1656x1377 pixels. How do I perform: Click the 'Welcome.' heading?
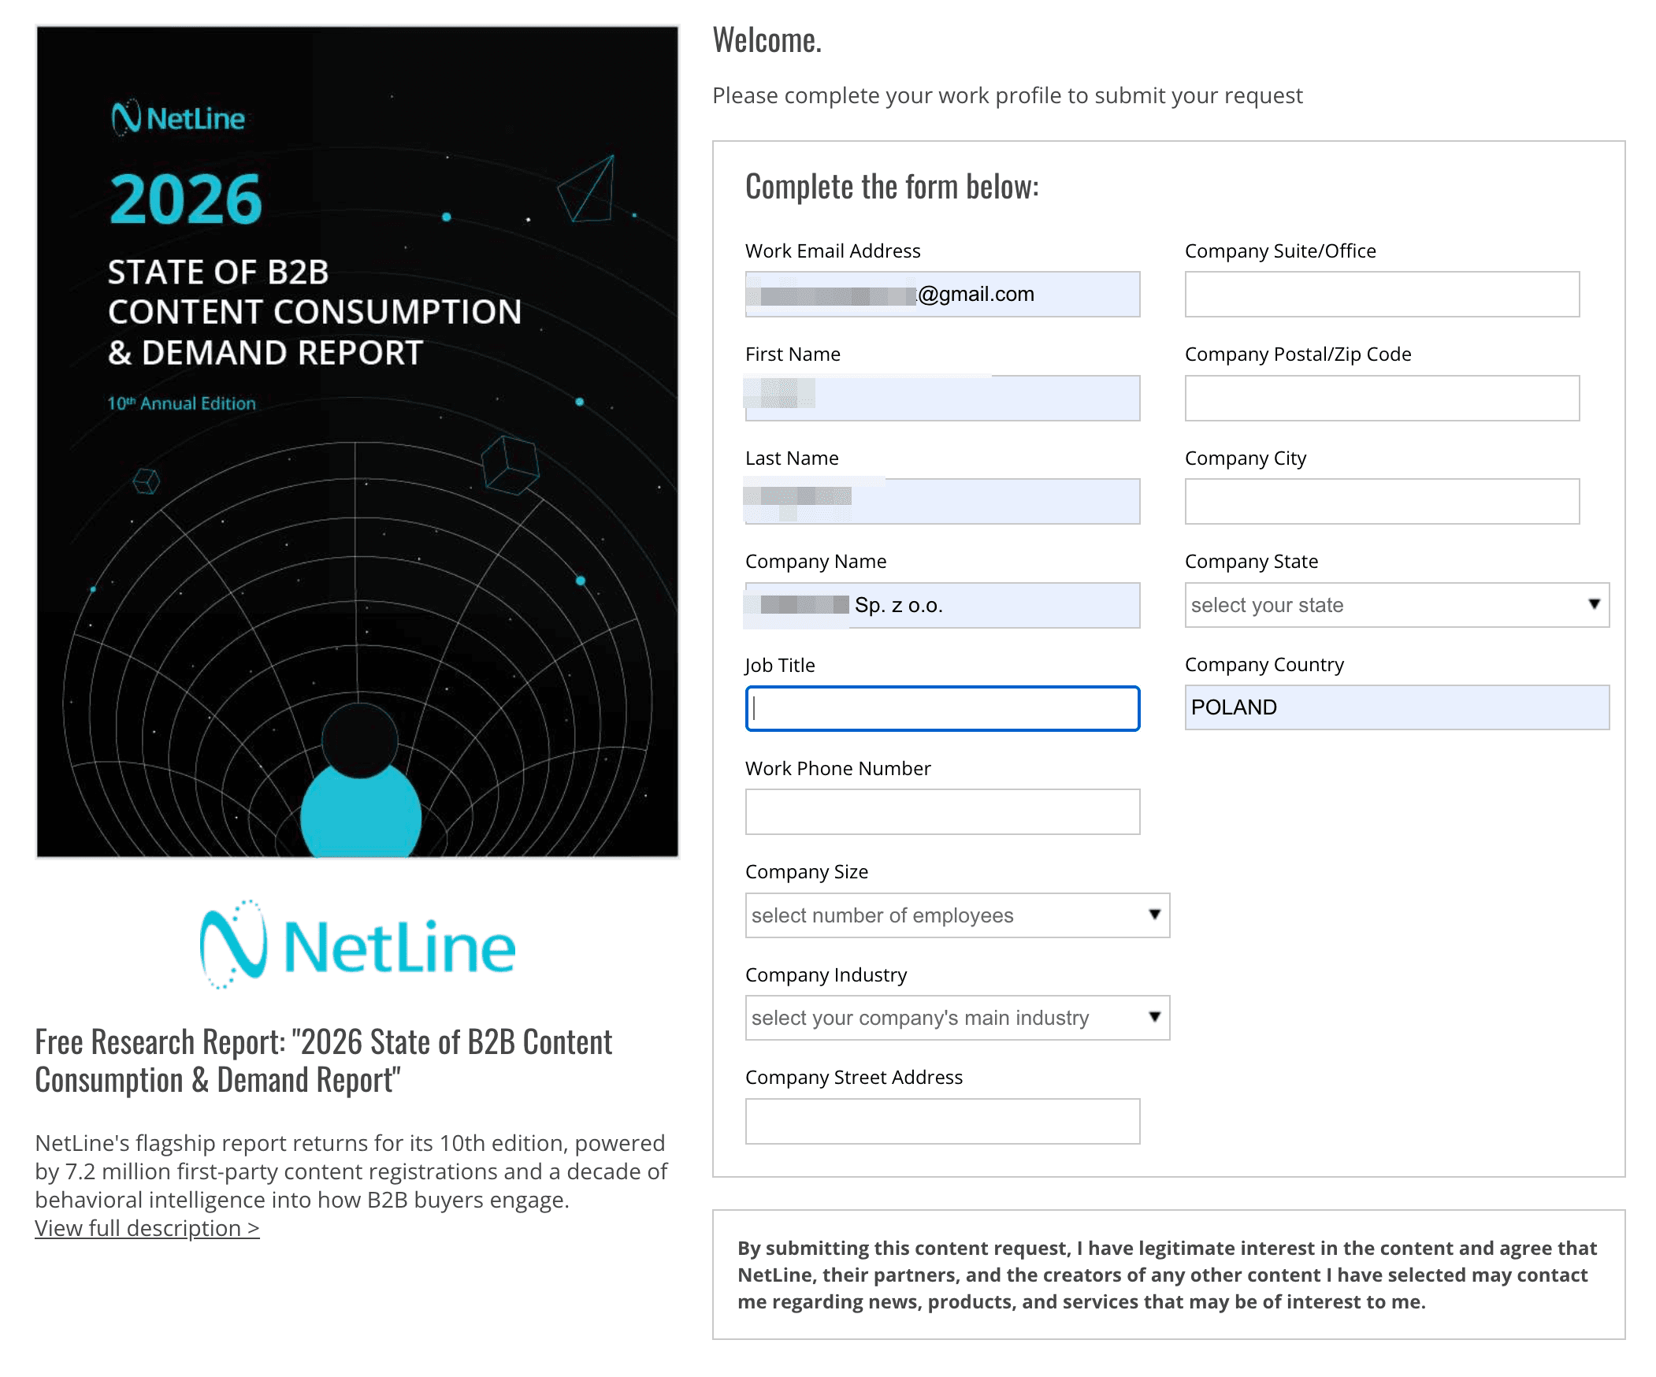point(767,40)
